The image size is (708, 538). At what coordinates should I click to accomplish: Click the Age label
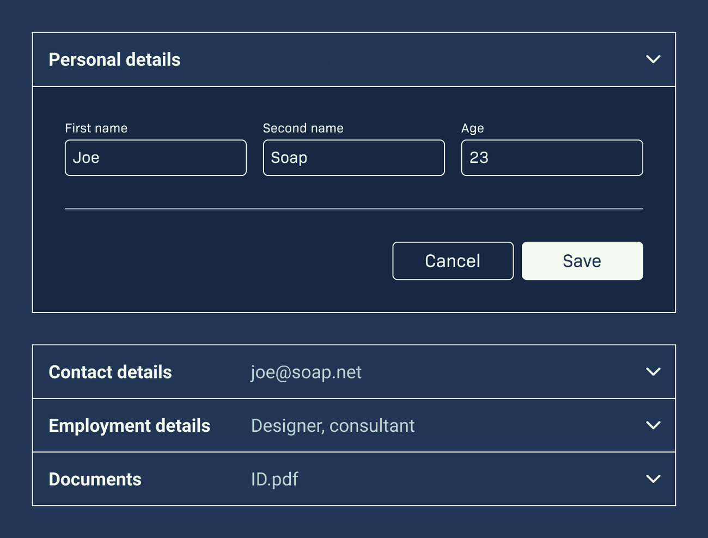point(473,129)
